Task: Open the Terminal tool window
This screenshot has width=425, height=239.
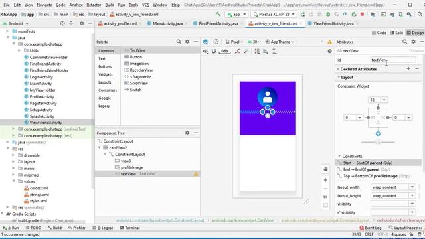Action: (x=129, y=228)
